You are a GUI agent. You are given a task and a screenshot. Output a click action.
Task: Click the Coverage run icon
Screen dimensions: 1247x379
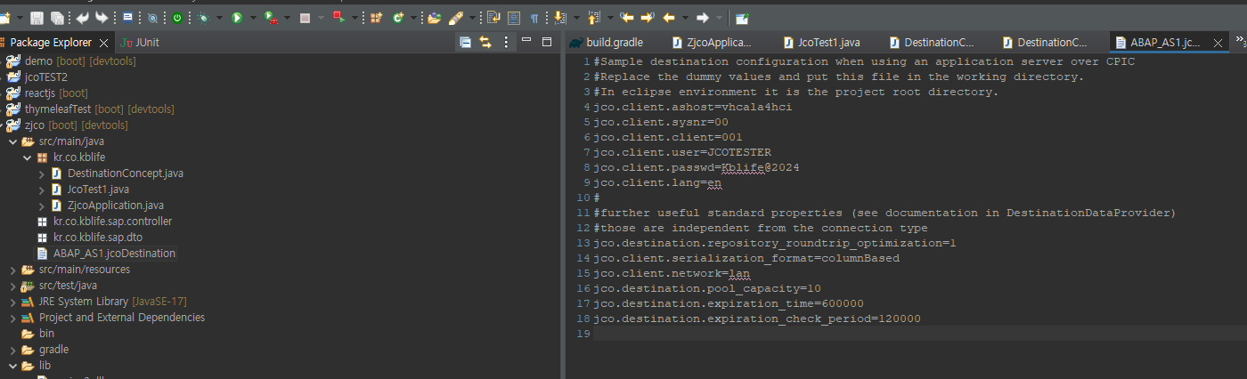[271, 18]
